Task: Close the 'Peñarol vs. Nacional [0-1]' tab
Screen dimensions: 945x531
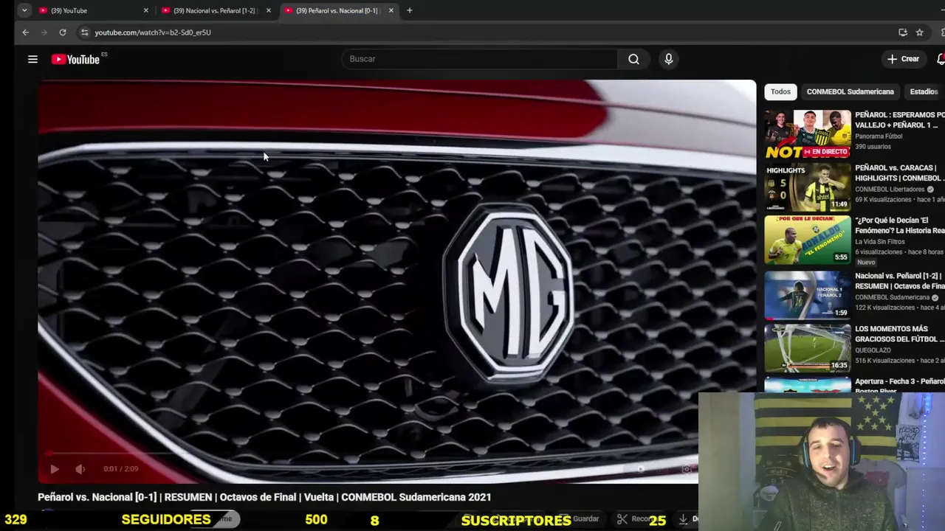Action: (x=391, y=10)
